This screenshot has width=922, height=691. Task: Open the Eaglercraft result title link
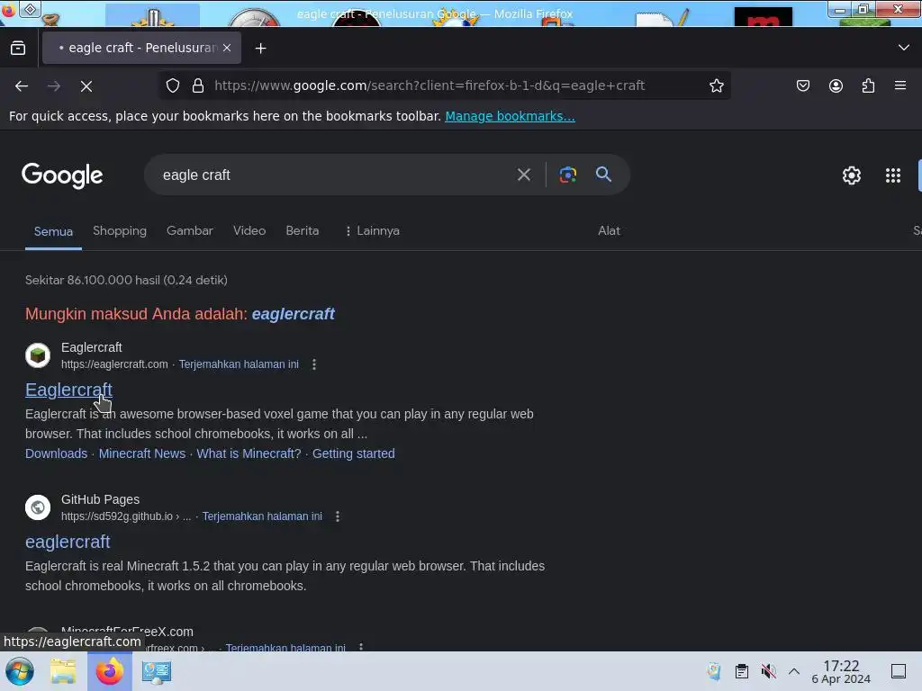[x=68, y=390]
